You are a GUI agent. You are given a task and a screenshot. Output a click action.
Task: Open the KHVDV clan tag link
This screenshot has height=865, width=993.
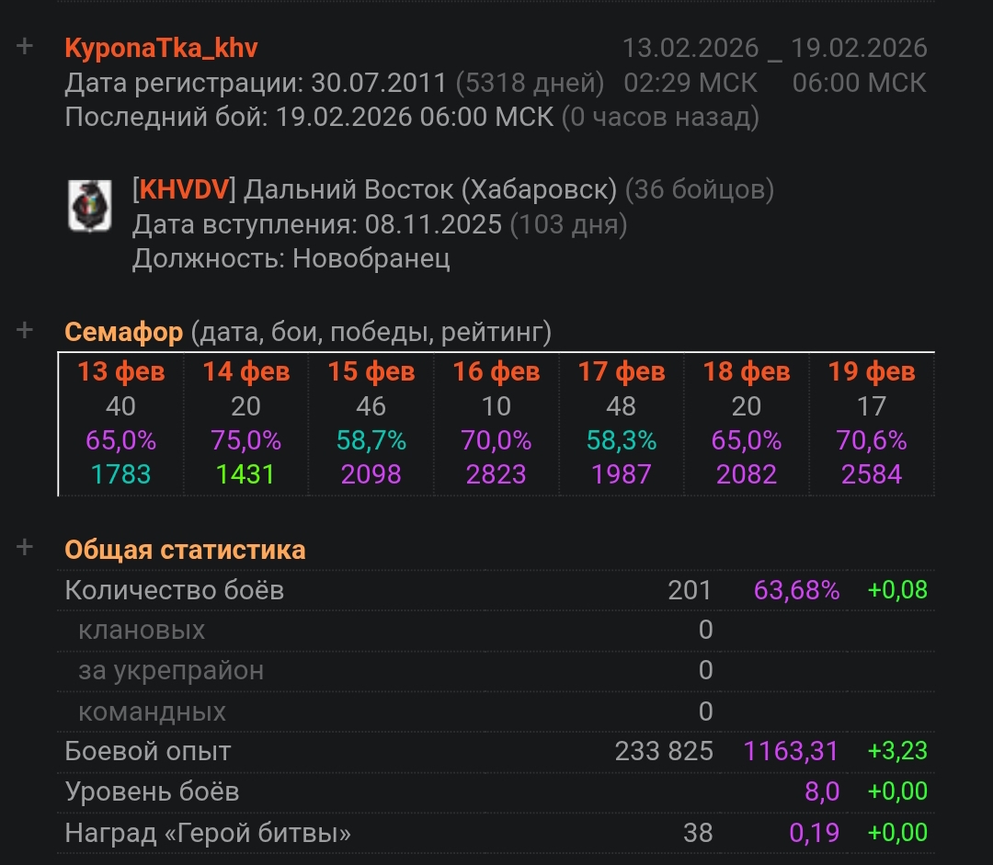coord(184,189)
